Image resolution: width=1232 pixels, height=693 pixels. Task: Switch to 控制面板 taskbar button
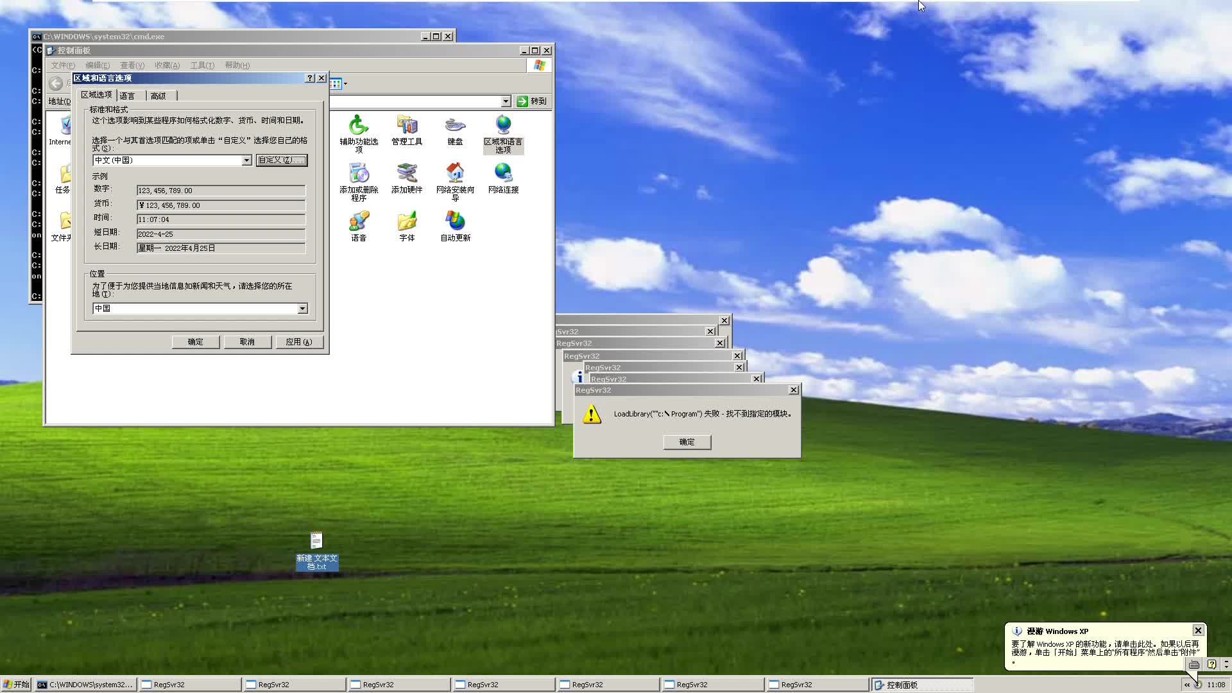pos(921,685)
